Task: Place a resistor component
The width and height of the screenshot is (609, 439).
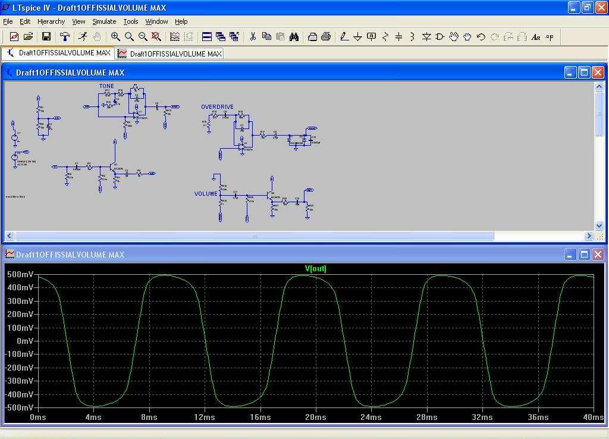Action: pyautogui.click(x=385, y=37)
